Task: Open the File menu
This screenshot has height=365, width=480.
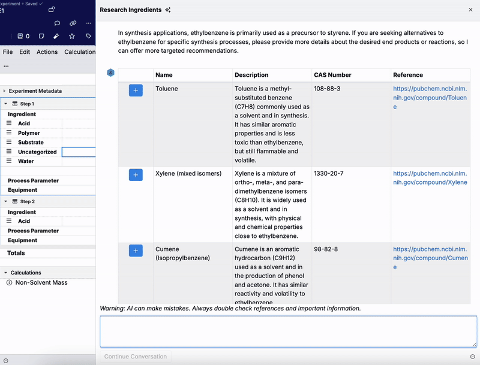Action: [x=8, y=52]
